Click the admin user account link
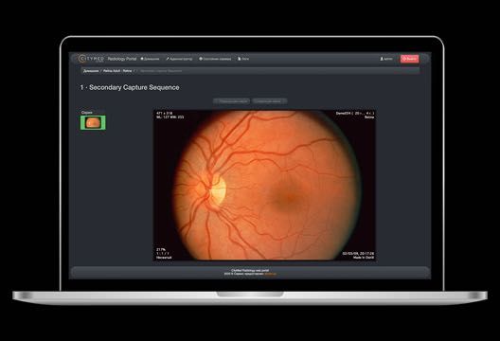The image size is (500, 341). pyautogui.click(x=386, y=59)
